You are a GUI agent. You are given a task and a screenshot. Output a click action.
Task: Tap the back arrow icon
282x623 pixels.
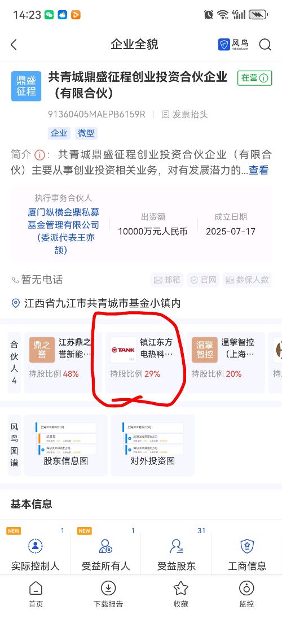(x=14, y=45)
